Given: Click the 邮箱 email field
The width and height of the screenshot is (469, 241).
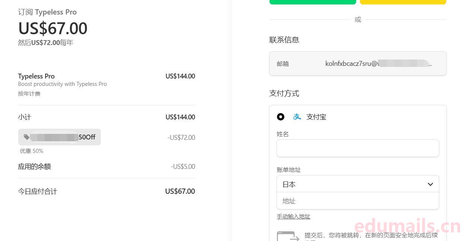Looking at the screenshot, I should click(x=357, y=64).
